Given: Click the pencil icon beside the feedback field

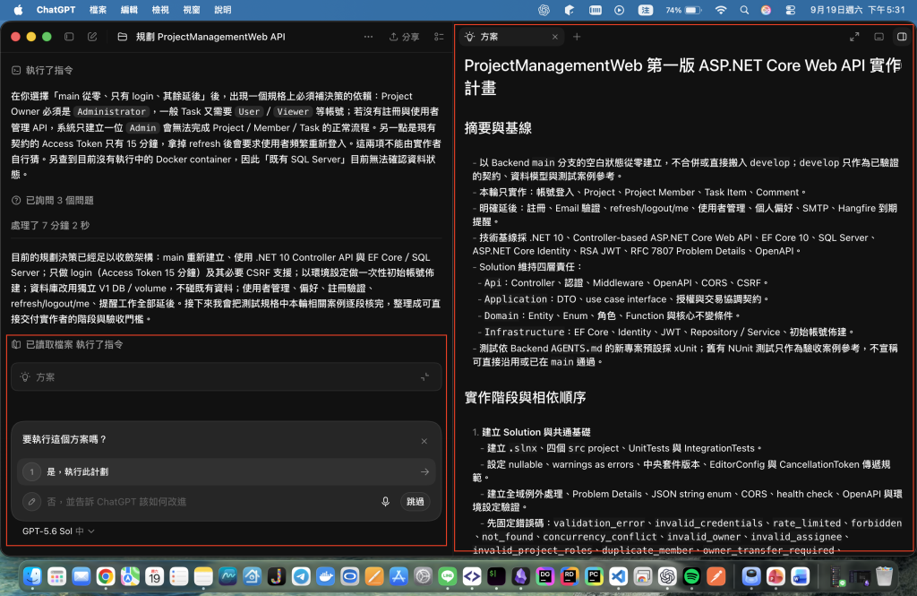Looking at the screenshot, I should pyautogui.click(x=31, y=502).
